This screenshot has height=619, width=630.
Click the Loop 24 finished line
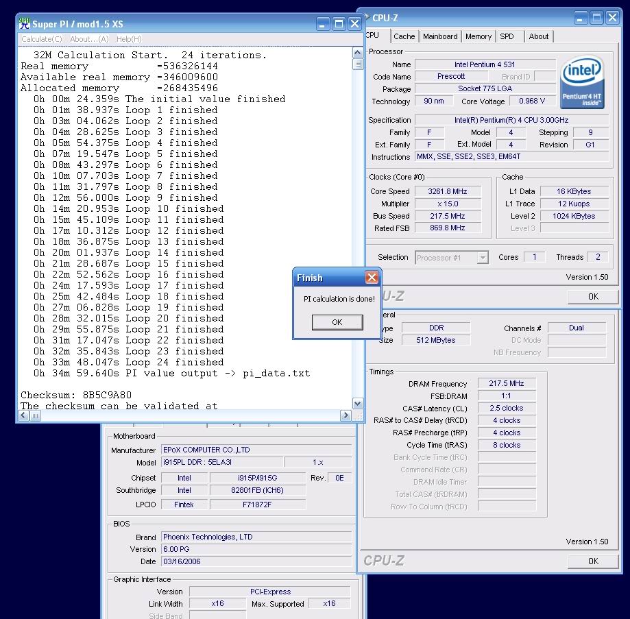129,362
